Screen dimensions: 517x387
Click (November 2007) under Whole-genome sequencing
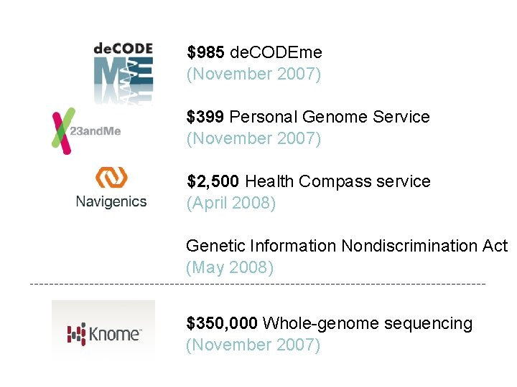(x=253, y=345)
